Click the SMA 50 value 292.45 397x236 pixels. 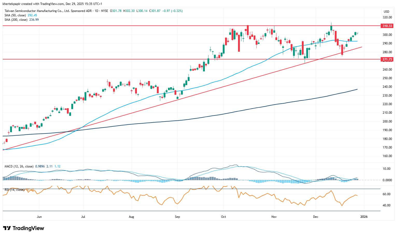(32, 15)
